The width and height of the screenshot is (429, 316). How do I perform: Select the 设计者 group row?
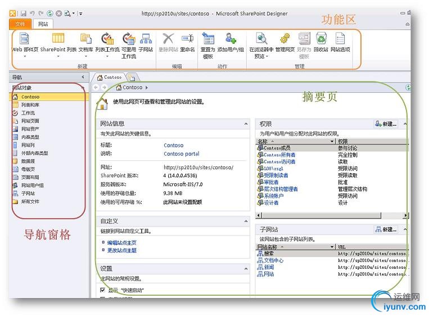point(271,203)
